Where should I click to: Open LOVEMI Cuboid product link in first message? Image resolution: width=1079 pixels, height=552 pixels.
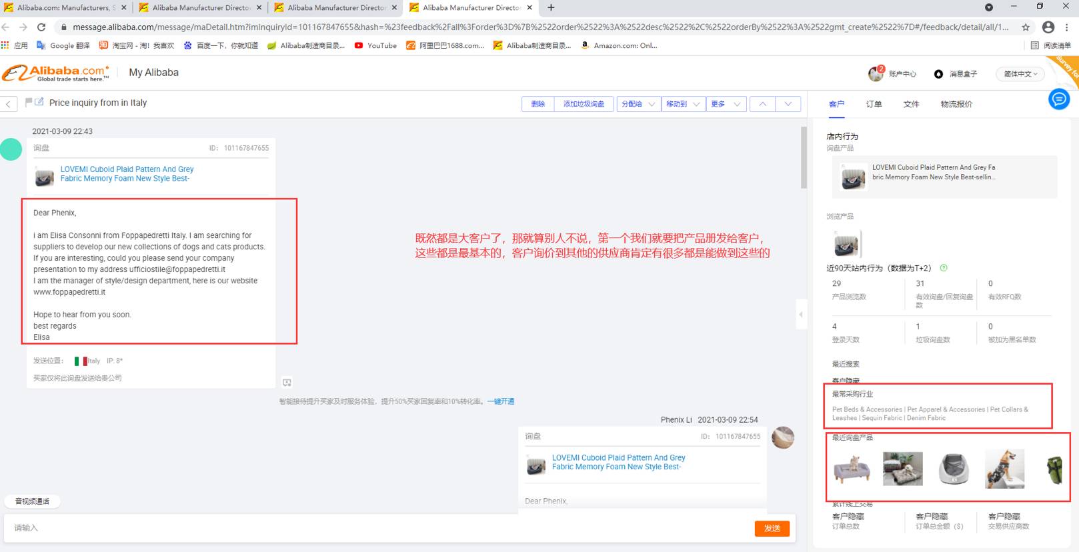(127, 174)
